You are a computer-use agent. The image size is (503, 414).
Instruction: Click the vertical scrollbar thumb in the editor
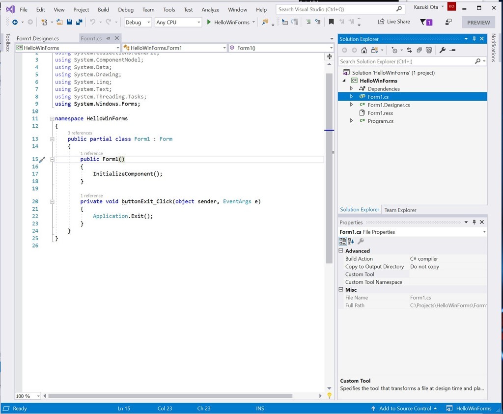click(x=329, y=168)
